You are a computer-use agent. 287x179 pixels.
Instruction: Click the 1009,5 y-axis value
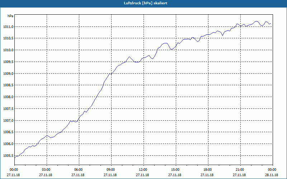pyautogui.click(x=8, y=62)
